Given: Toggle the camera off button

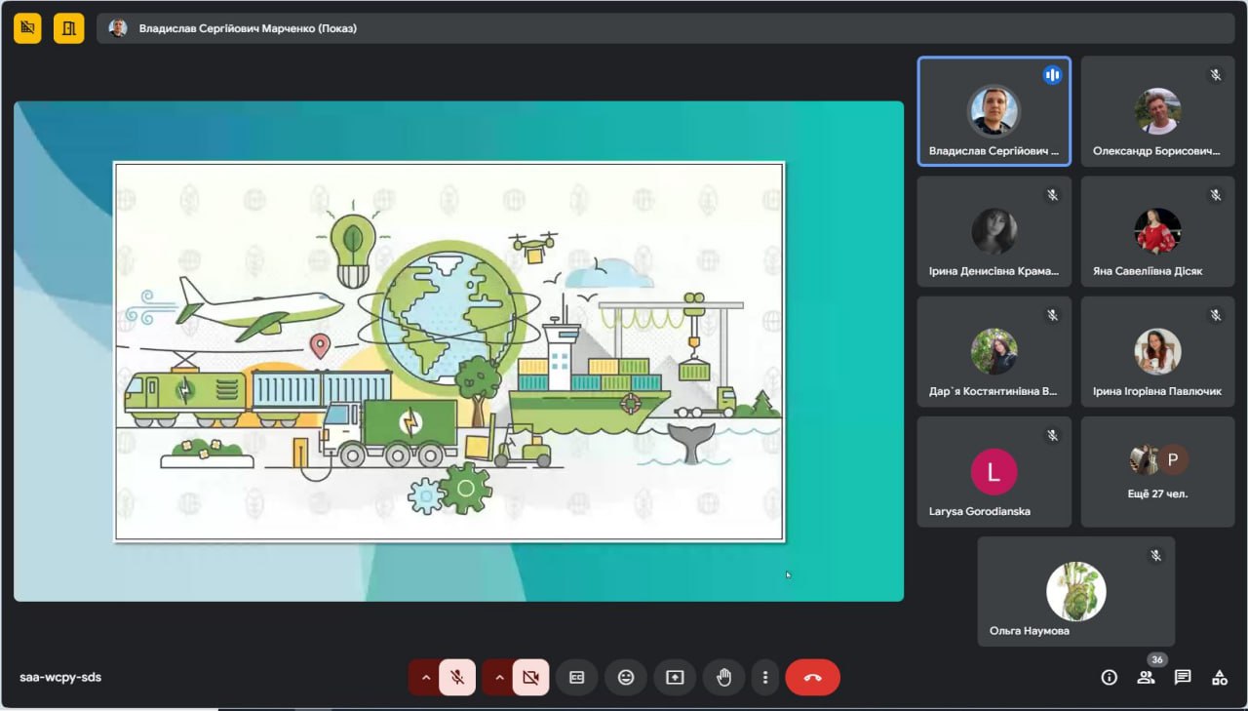Looking at the screenshot, I should click(x=531, y=677).
